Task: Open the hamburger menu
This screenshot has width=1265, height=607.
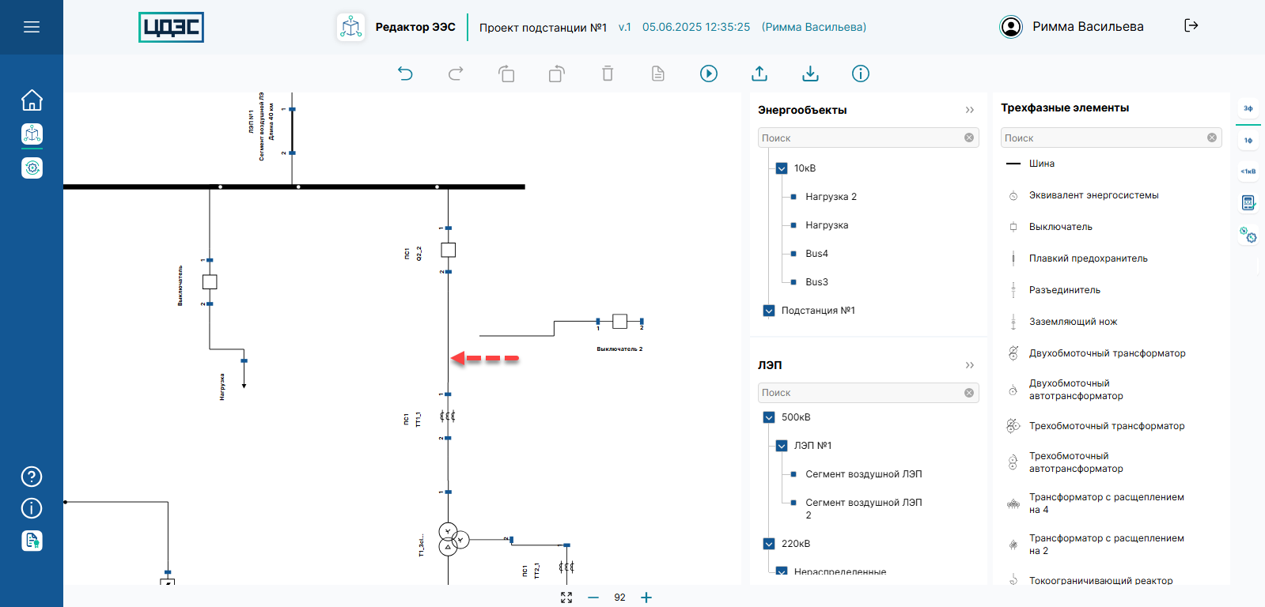Action: pos(32,27)
